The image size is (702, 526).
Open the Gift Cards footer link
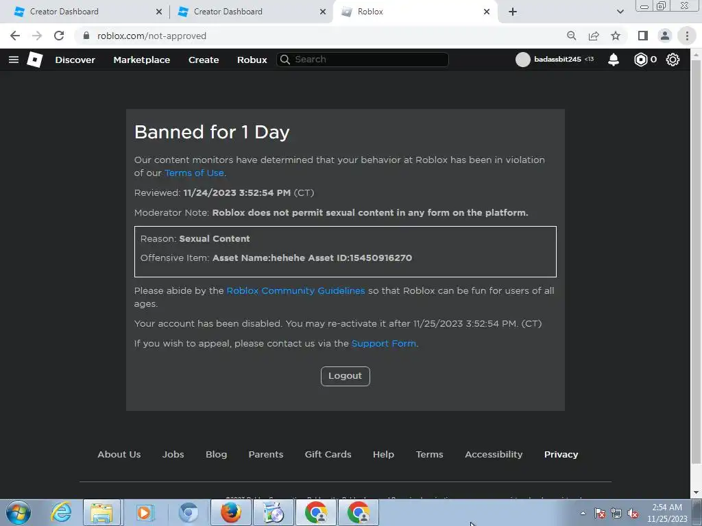pyautogui.click(x=328, y=455)
